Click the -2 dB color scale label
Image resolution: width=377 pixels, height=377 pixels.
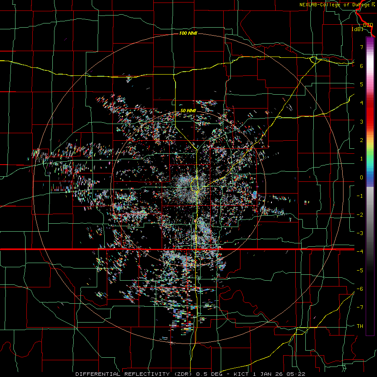pos(360,215)
